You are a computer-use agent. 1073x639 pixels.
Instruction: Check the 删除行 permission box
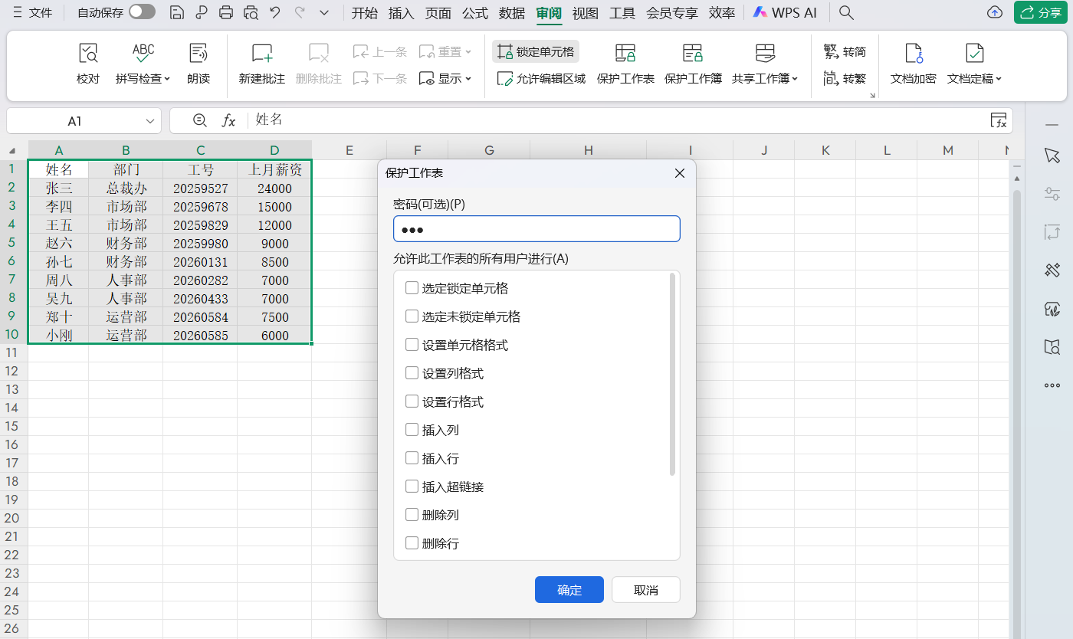[x=412, y=542]
